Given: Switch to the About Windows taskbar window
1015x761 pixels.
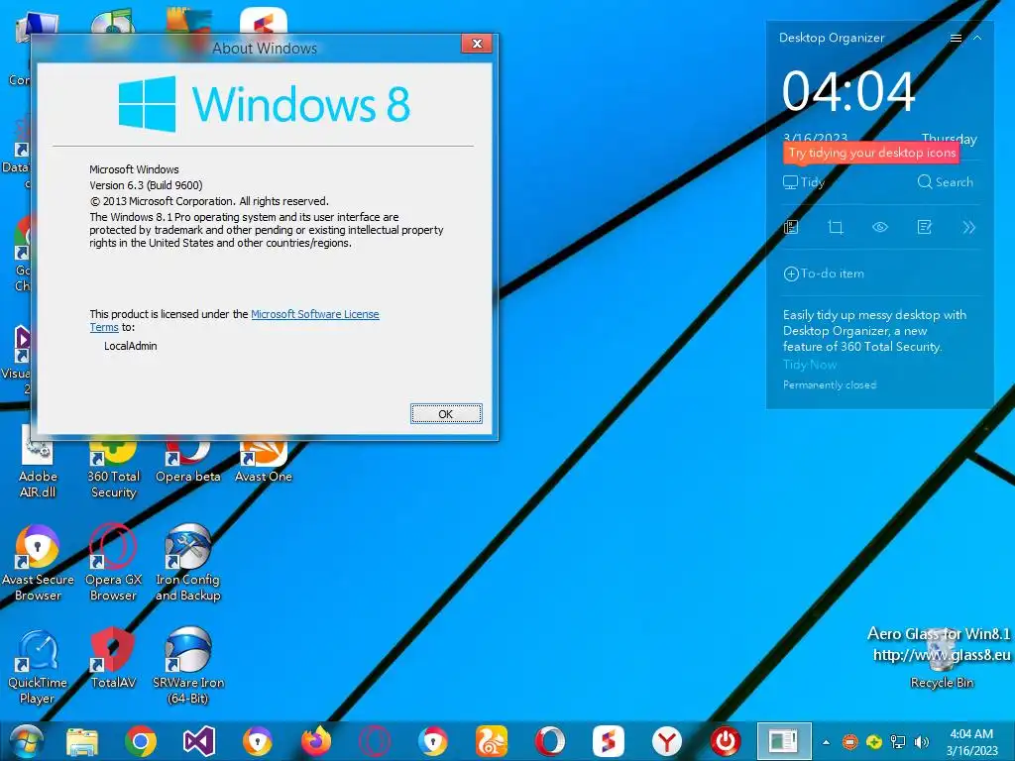Looking at the screenshot, I should pos(784,741).
